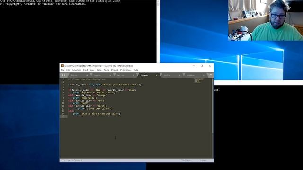Minimize the Sublime Text window
Image resolution: width=303 pixels, height=170 pixels.
coord(194,66)
